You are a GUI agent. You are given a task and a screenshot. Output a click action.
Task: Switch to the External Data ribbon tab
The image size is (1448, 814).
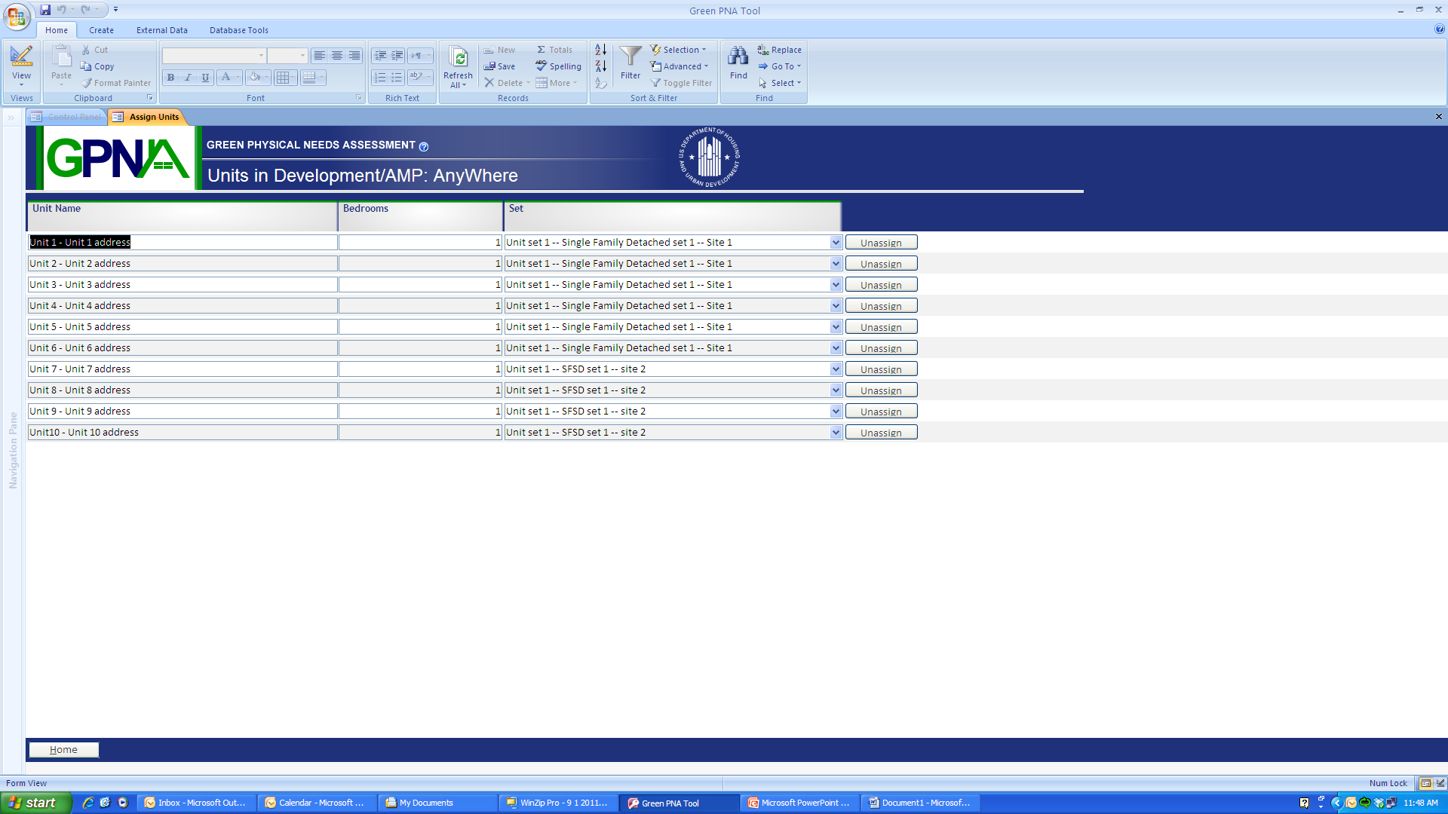pos(161,30)
